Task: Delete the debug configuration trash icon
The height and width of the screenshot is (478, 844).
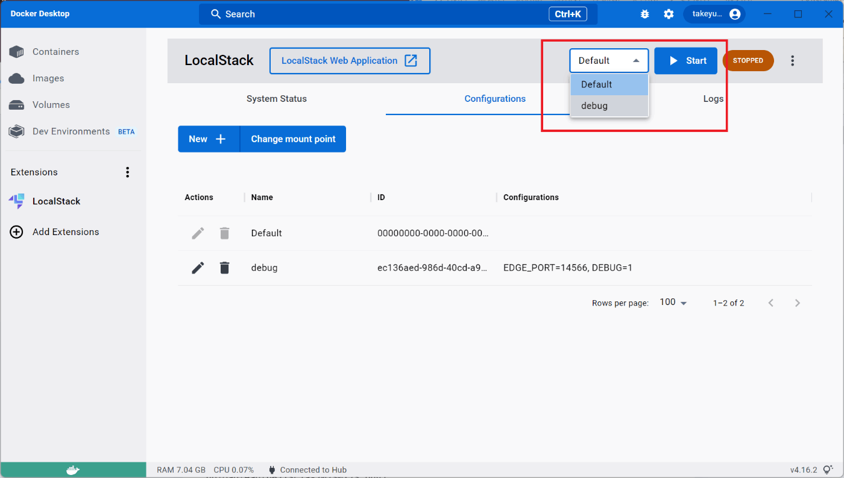Action: [x=224, y=268]
